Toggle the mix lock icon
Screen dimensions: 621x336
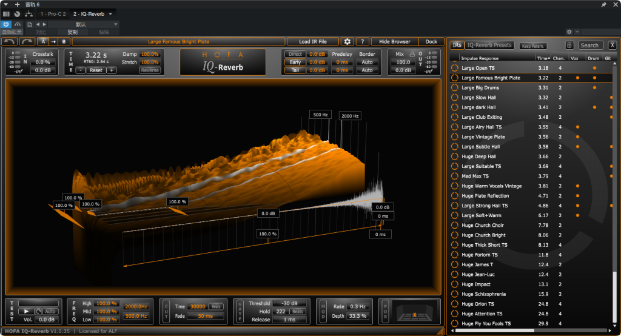412,54
